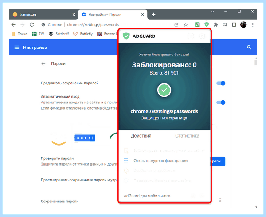Open a new tab
The image size is (266, 217).
click(153, 15)
